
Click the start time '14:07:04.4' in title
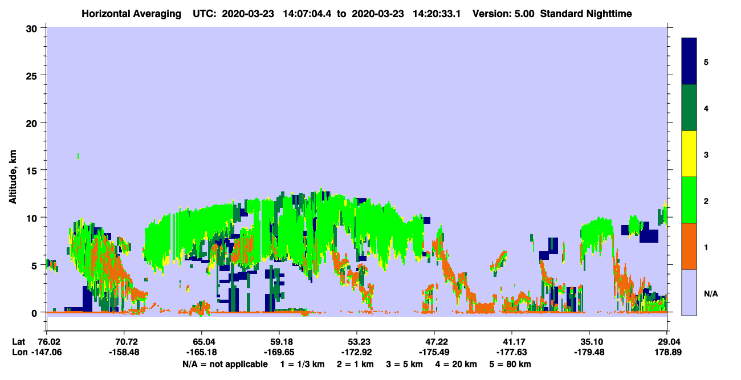(x=307, y=14)
